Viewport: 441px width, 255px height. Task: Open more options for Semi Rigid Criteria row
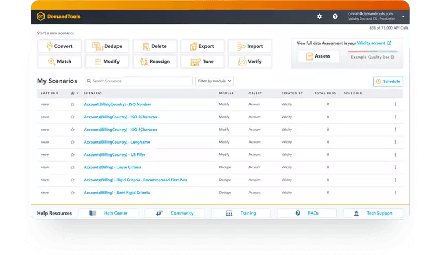click(x=395, y=193)
